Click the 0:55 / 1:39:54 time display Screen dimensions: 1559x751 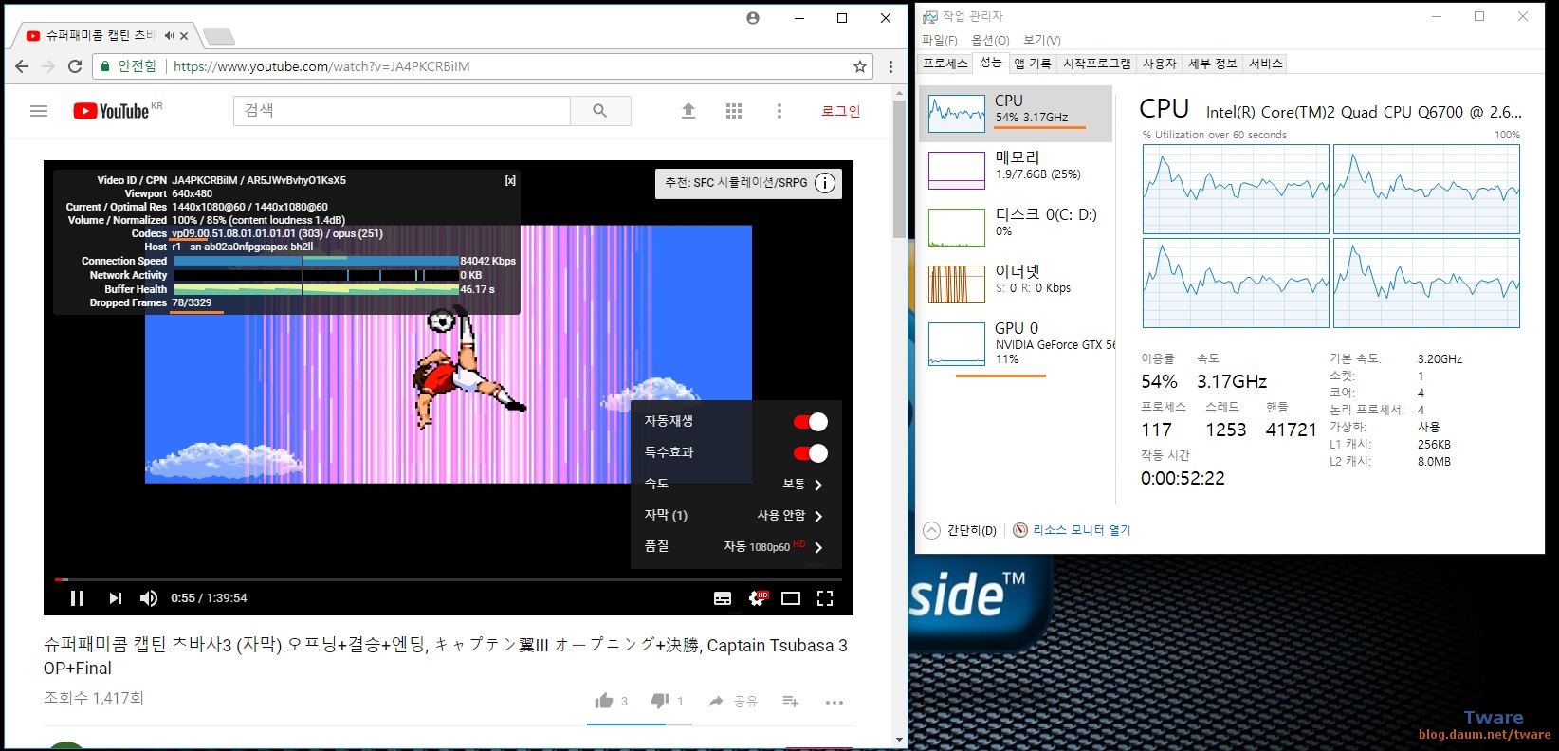[209, 598]
